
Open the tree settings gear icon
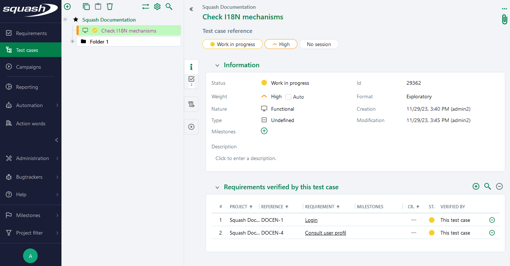[157, 7]
